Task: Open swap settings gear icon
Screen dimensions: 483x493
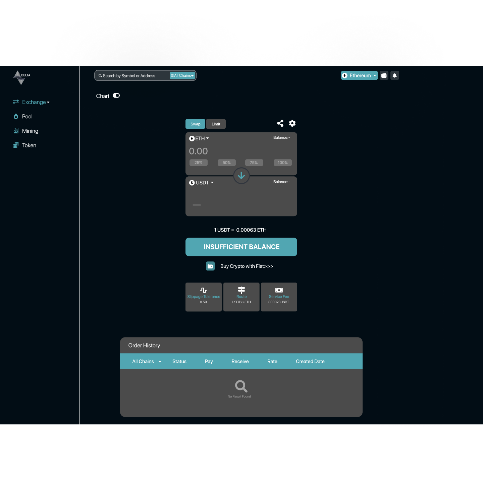Action: [292, 123]
